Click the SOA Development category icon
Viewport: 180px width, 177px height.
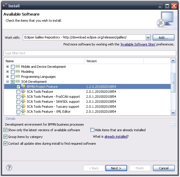(x=18, y=82)
